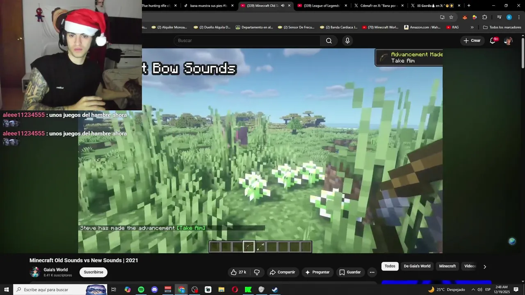Open Spotify from the taskbar
This screenshot has width=525, height=295.
[x=141, y=290]
